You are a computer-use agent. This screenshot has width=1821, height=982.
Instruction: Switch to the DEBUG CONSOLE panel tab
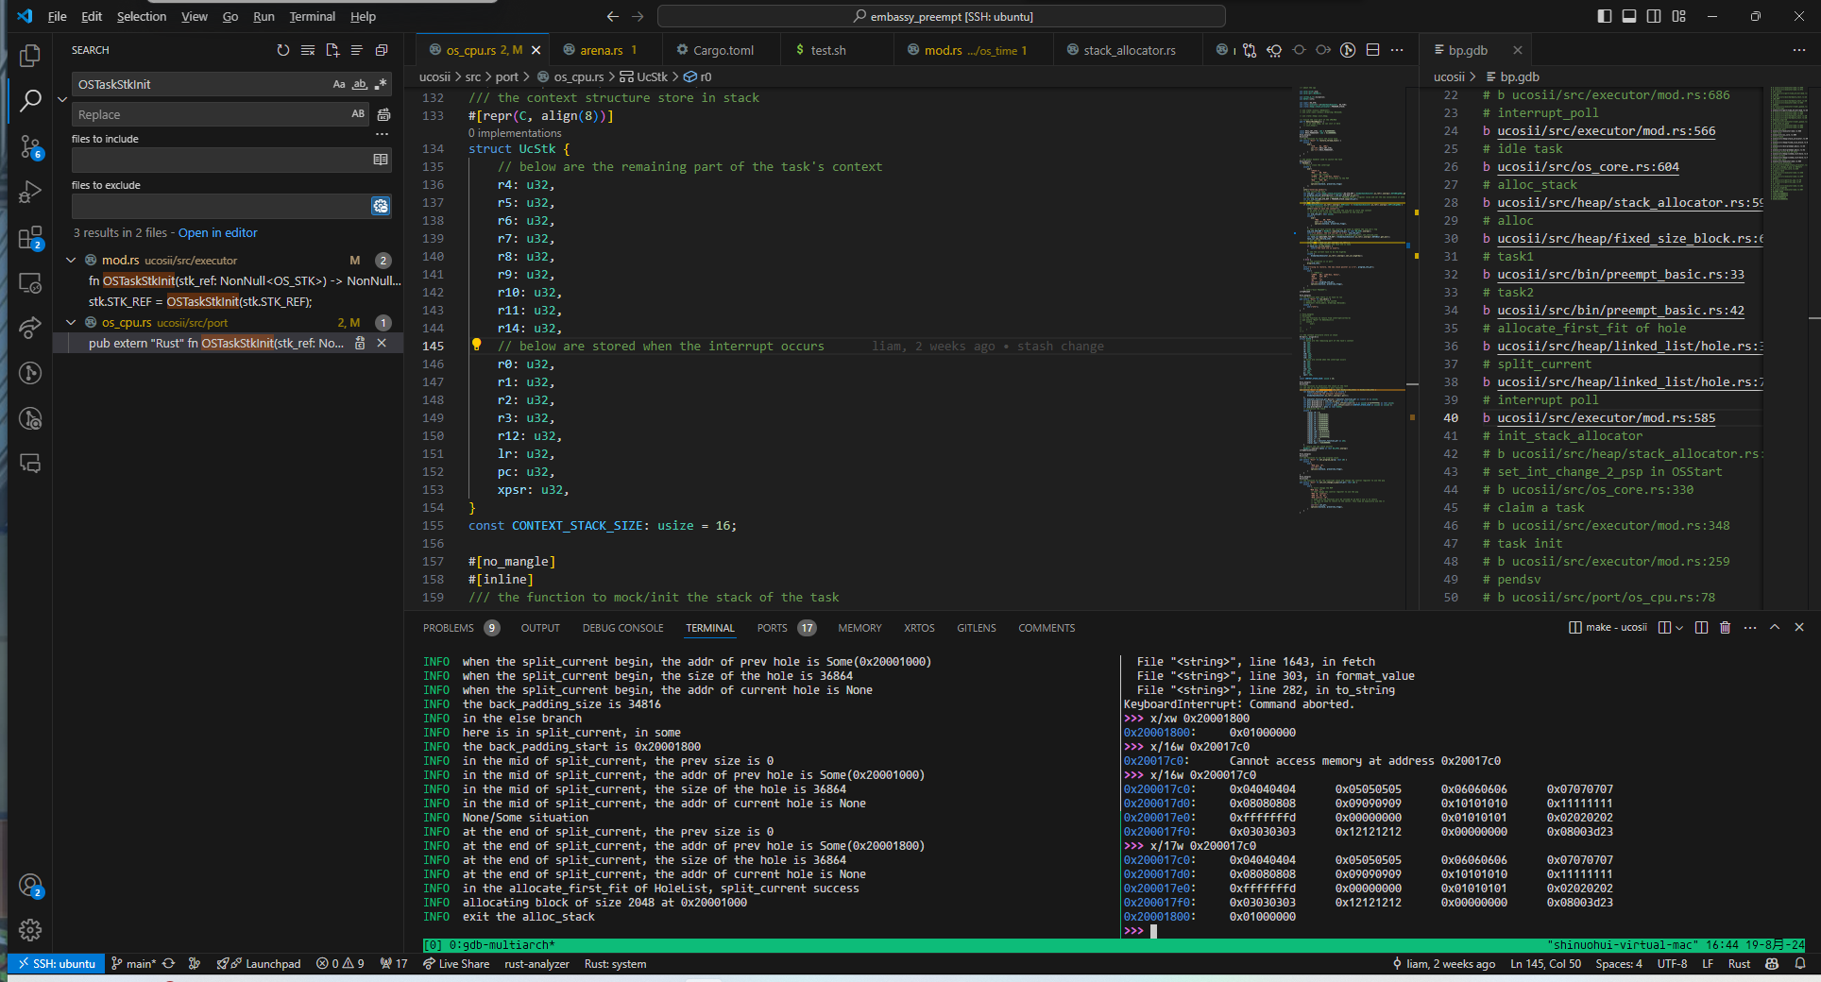pyautogui.click(x=622, y=628)
